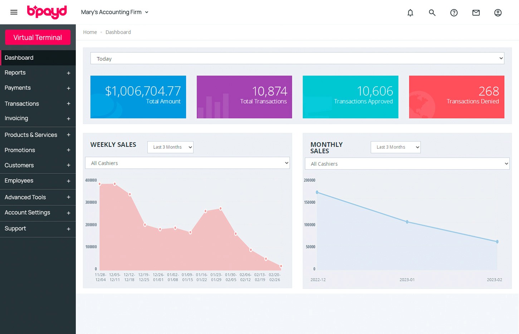
Task: Open the Promotions sidebar menu
Action: 38,150
